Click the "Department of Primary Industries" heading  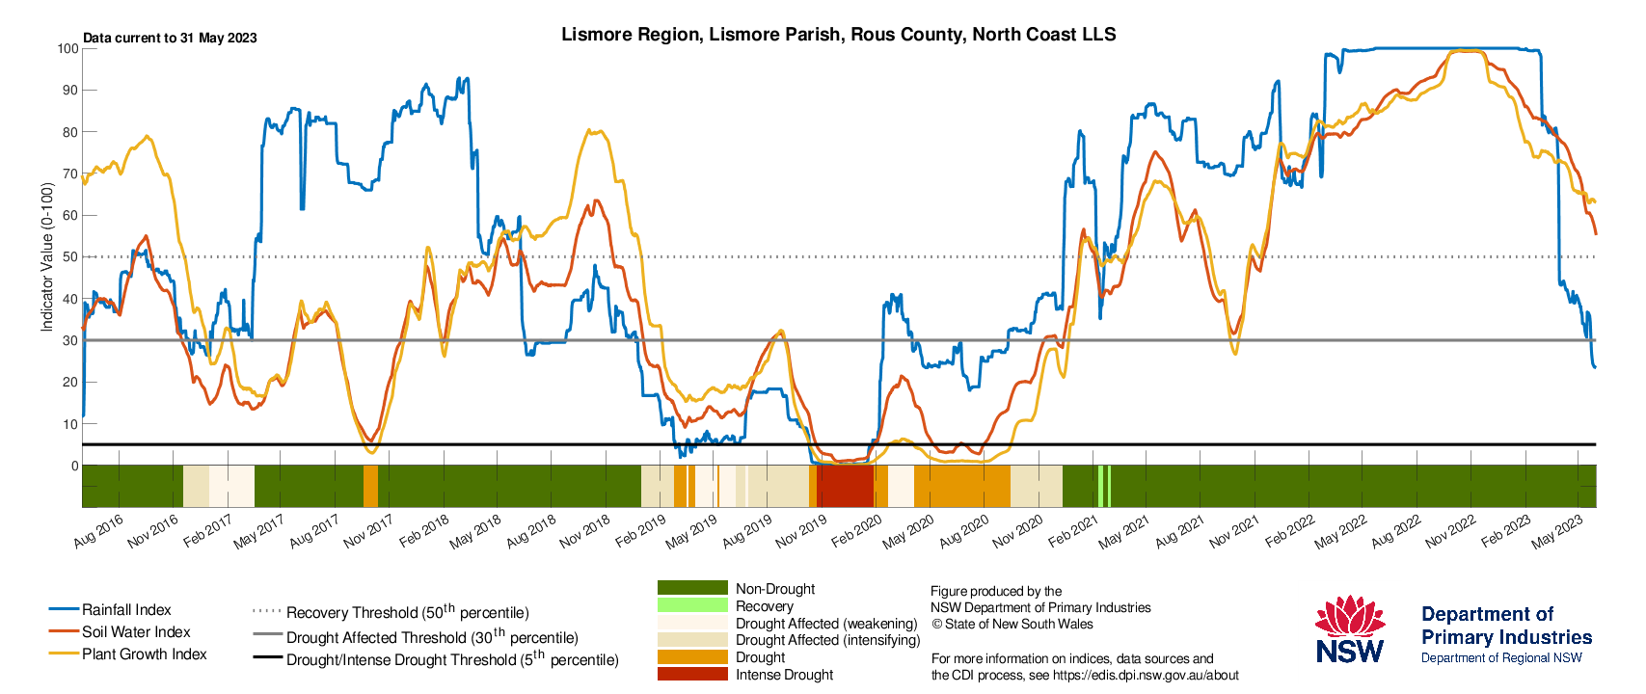point(1506,625)
